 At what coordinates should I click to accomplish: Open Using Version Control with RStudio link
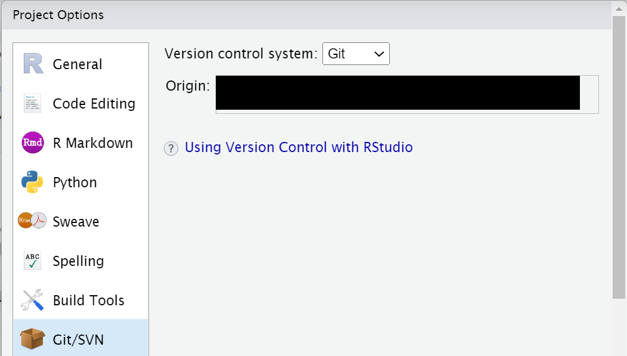[x=299, y=147]
